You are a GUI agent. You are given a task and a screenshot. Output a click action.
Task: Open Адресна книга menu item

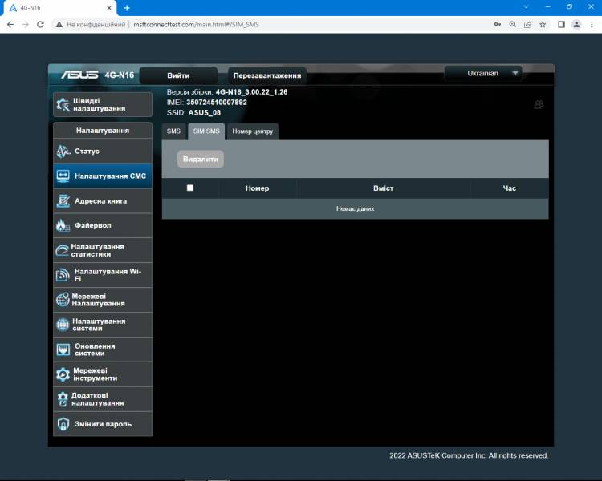coord(103,200)
